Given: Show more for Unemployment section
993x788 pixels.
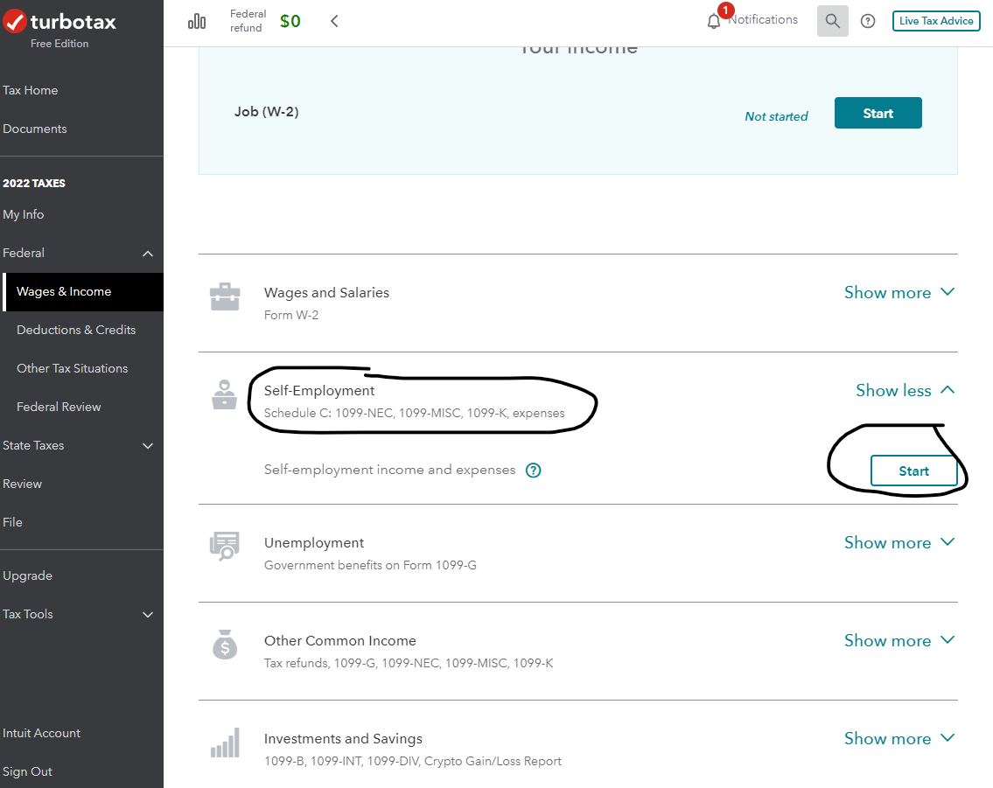Looking at the screenshot, I should click(899, 543).
